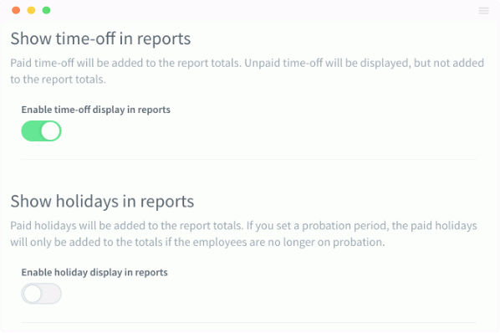
Task: Enable holiday display in reports toggle
Action: coord(41,294)
